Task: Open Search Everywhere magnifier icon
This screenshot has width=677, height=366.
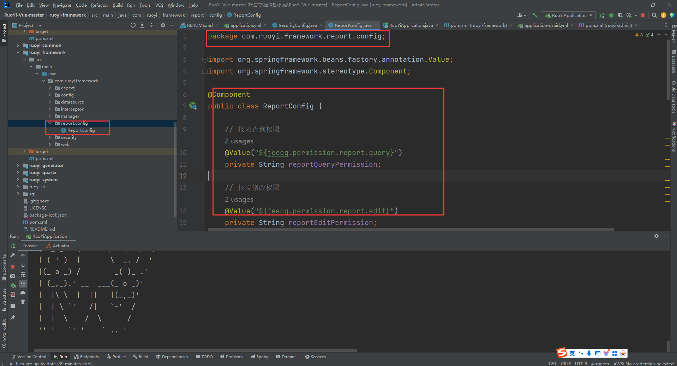Action: pyautogui.click(x=654, y=15)
